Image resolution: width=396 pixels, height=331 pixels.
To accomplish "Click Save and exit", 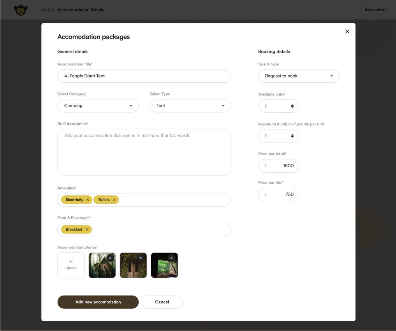I will click(x=375, y=9).
